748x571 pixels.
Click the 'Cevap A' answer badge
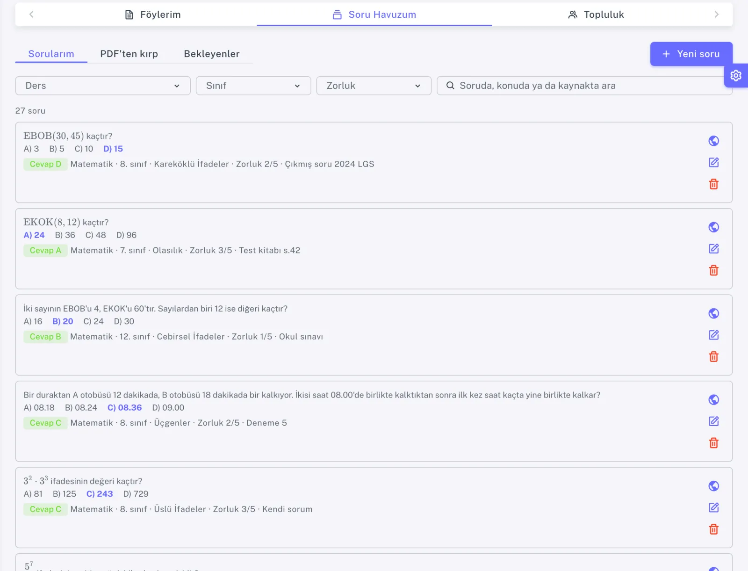click(45, 250)
